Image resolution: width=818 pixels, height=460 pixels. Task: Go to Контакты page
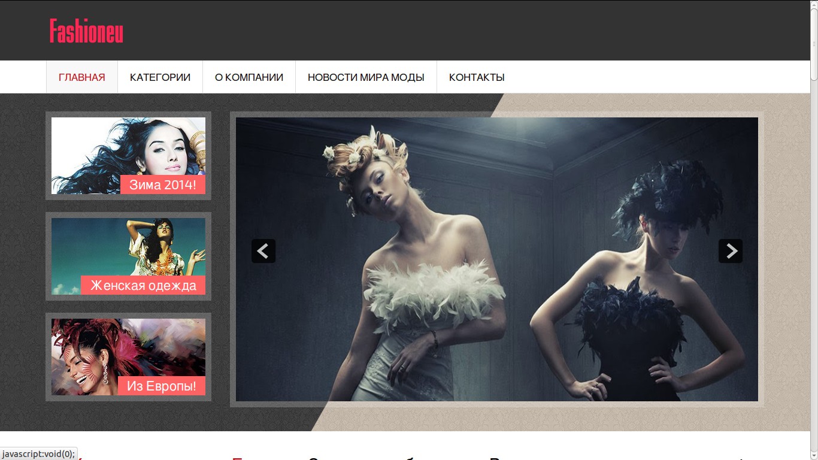477,77
